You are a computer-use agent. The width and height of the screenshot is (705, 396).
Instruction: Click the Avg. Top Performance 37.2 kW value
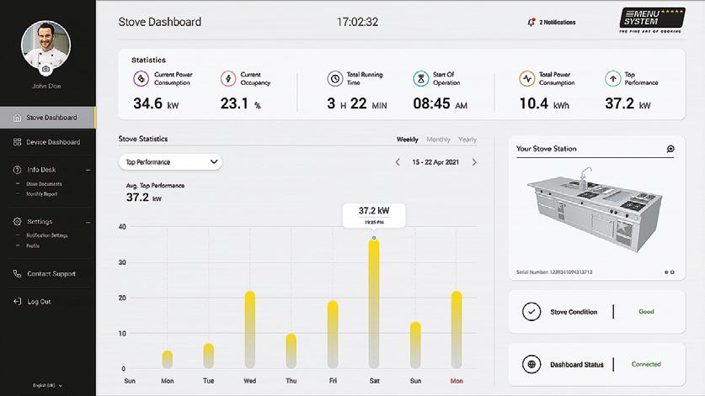pos(144,197)
